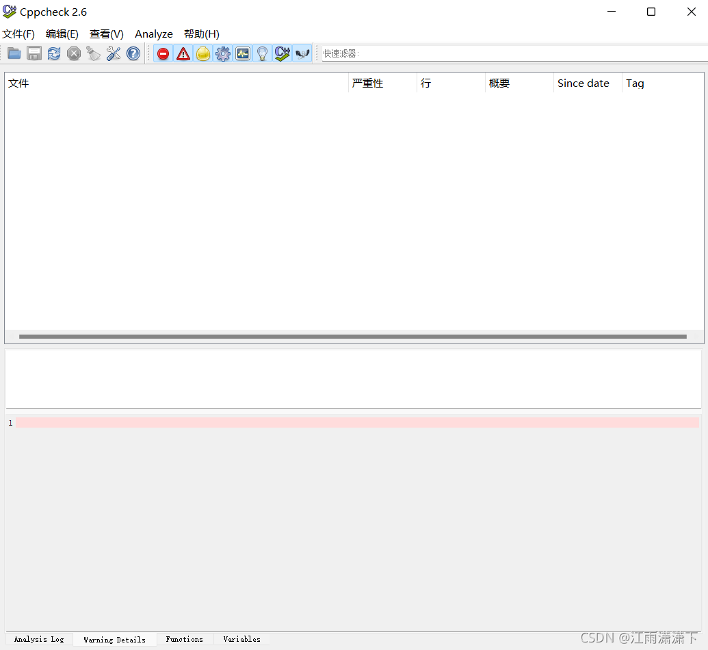
Task: Toggle the yellow style warnings filter
Action: [203, 54]
